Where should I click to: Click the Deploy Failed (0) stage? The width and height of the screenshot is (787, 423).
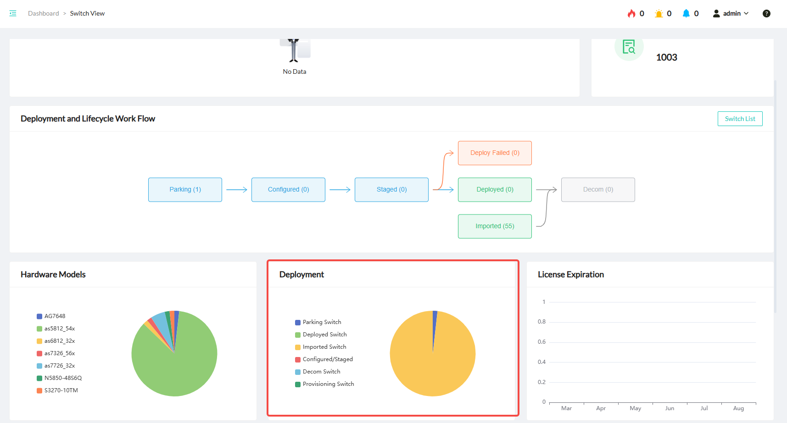[x=495, y=153]
